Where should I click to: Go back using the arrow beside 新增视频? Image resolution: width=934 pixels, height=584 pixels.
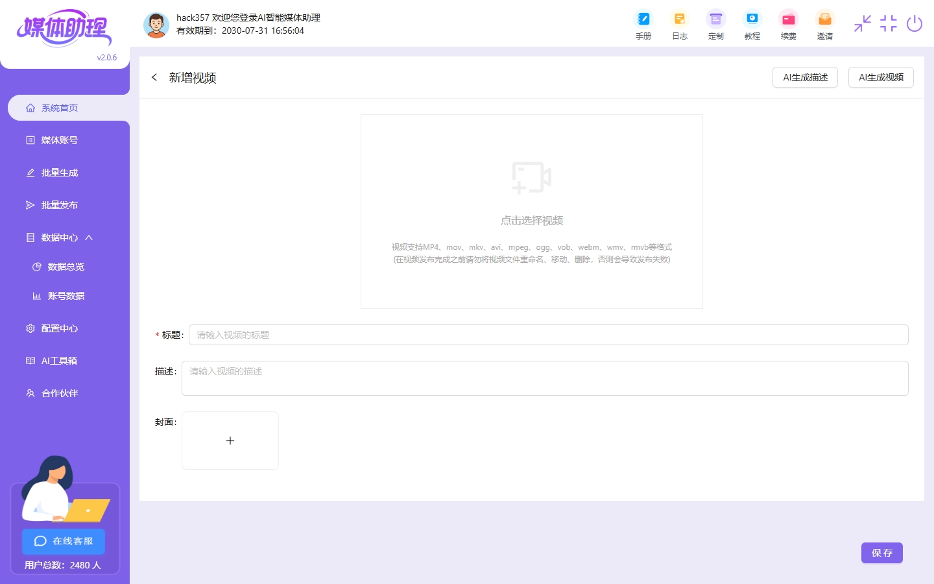tap(154, 78)
